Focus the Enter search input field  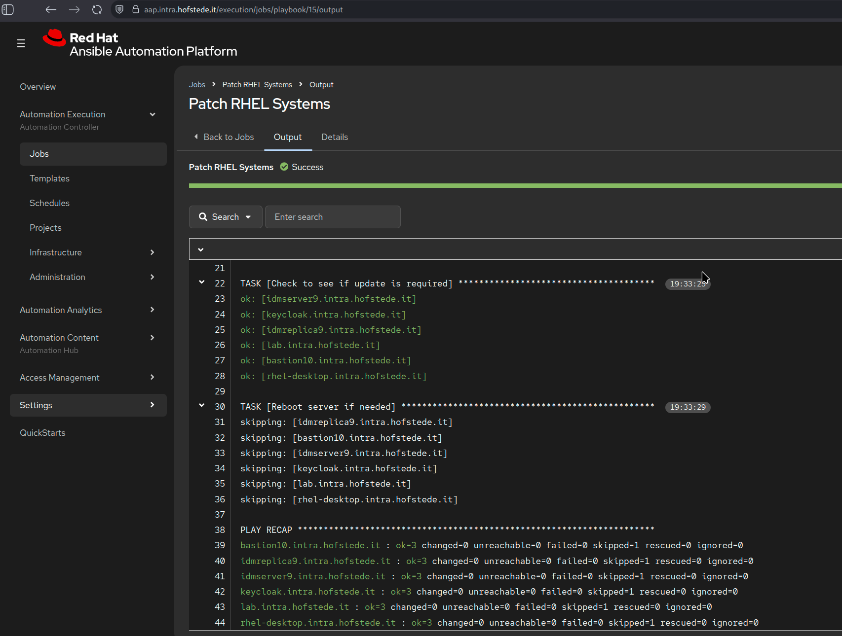[x=333, y=217]
